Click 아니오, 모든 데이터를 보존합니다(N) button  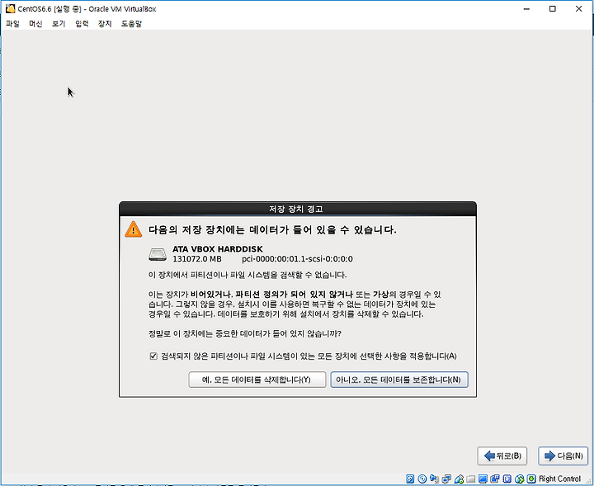coord(399,380)
